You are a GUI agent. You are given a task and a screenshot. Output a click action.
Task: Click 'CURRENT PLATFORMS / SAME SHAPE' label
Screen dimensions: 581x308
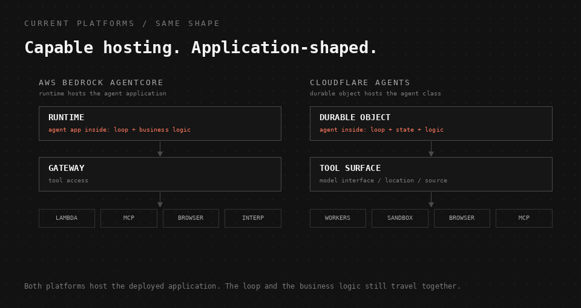pos(122,24)
